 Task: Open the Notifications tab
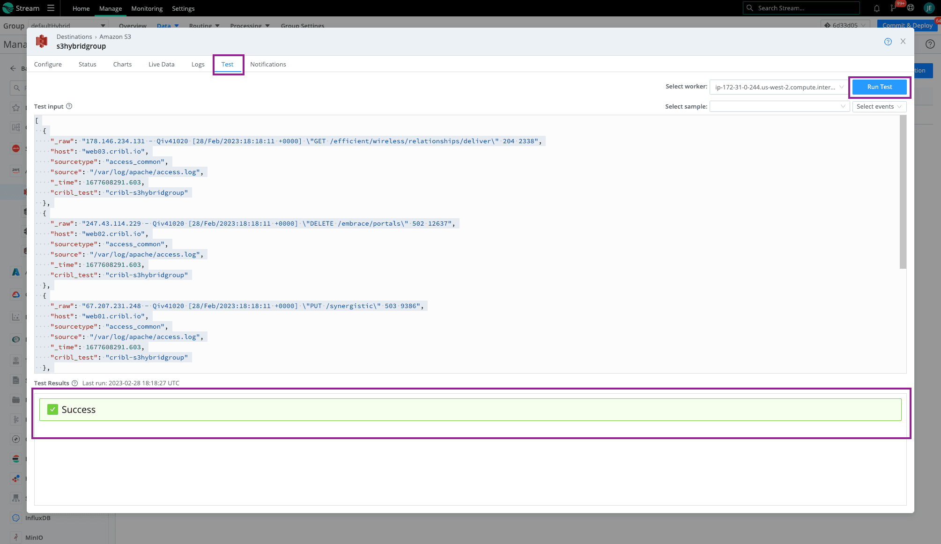click(x=268, y=64)
